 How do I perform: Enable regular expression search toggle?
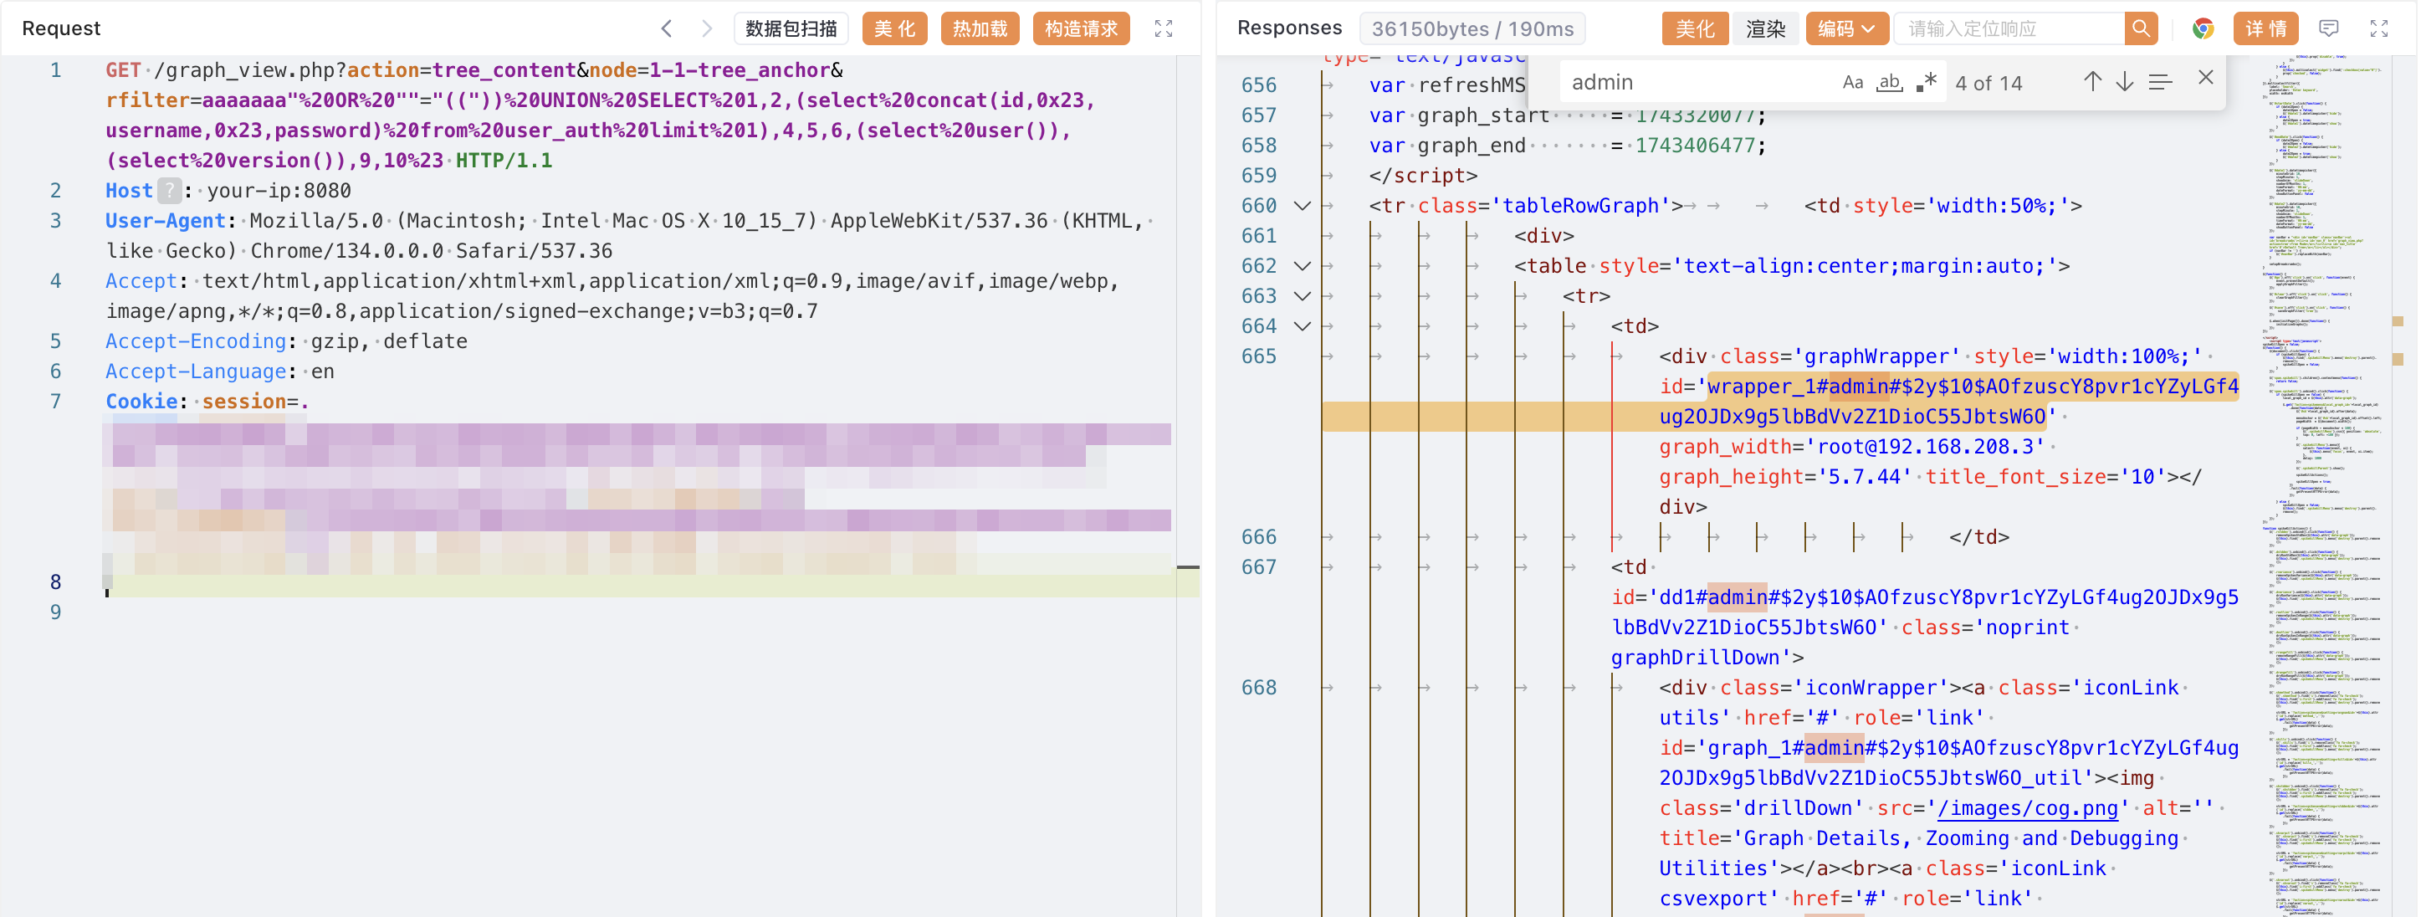click(x=1926, y=82)
